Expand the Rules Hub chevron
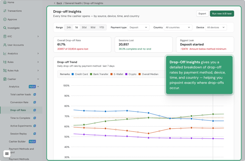Viewport: 245px width, 161px height. 38,70
